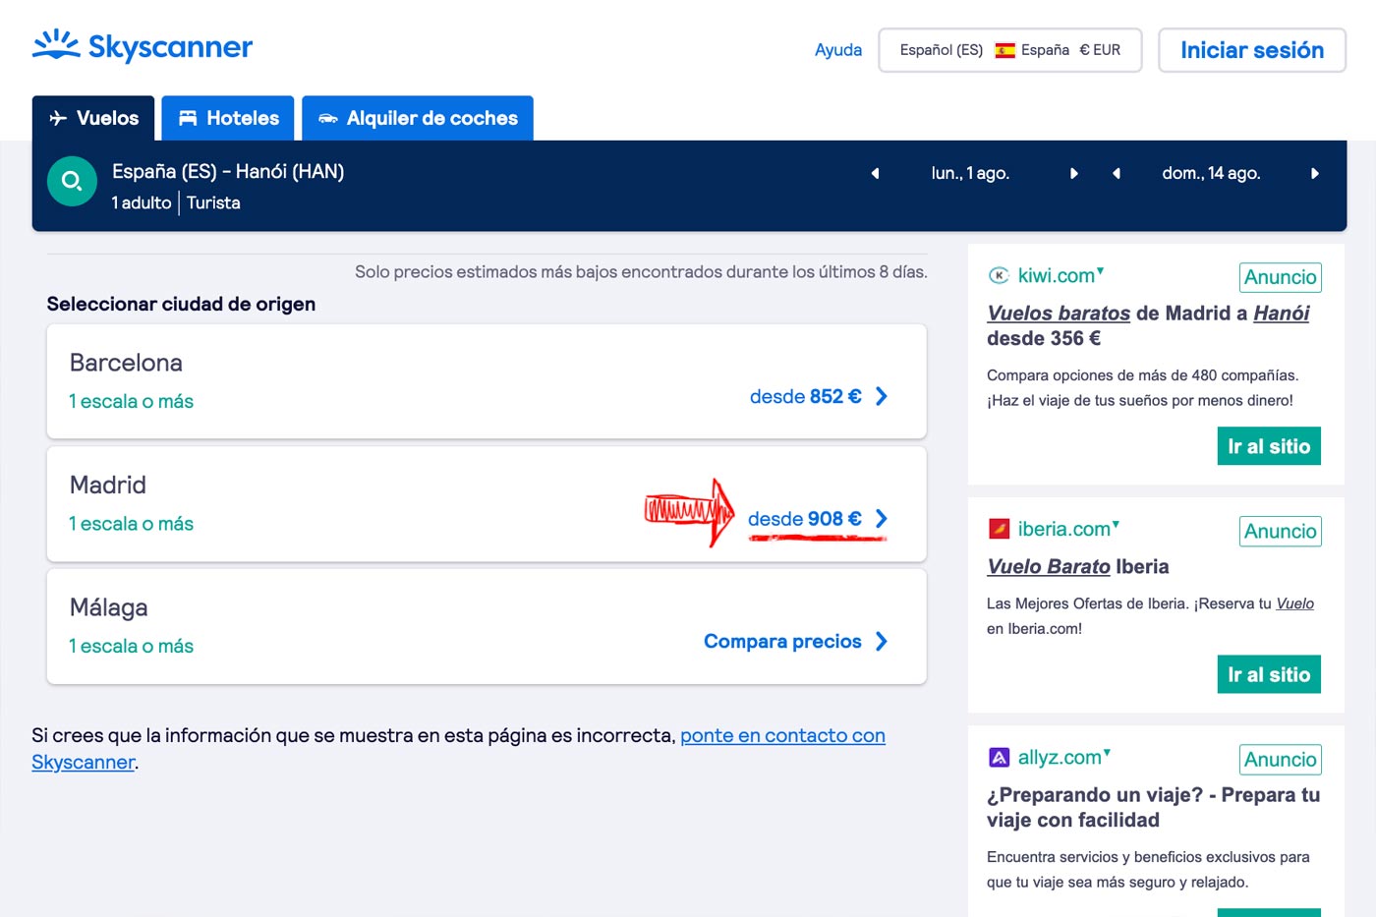
Task: Click Ir al sitio in iberia.com ad
Action: point(1269,674)
